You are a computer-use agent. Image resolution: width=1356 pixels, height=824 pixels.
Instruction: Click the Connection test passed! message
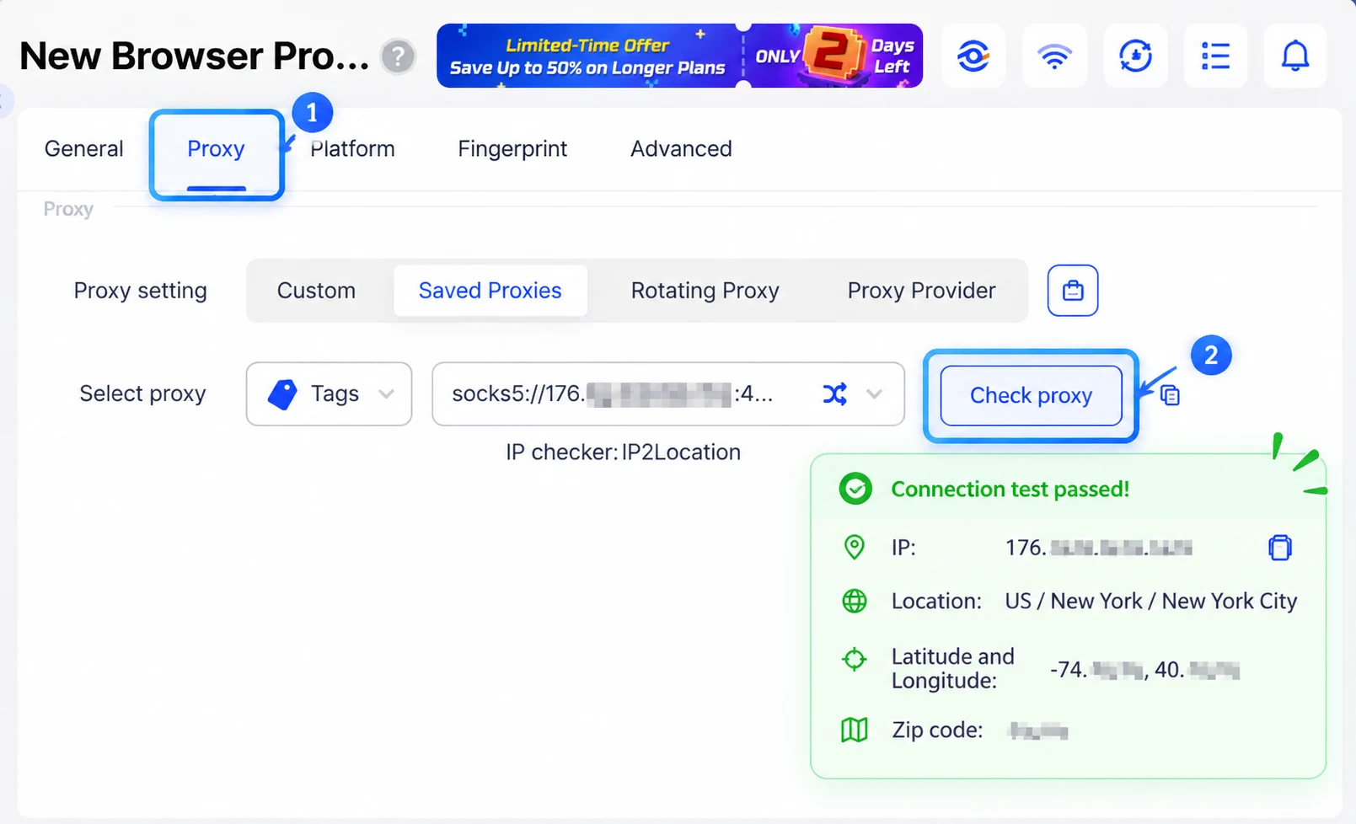[x=1010, y=489]
